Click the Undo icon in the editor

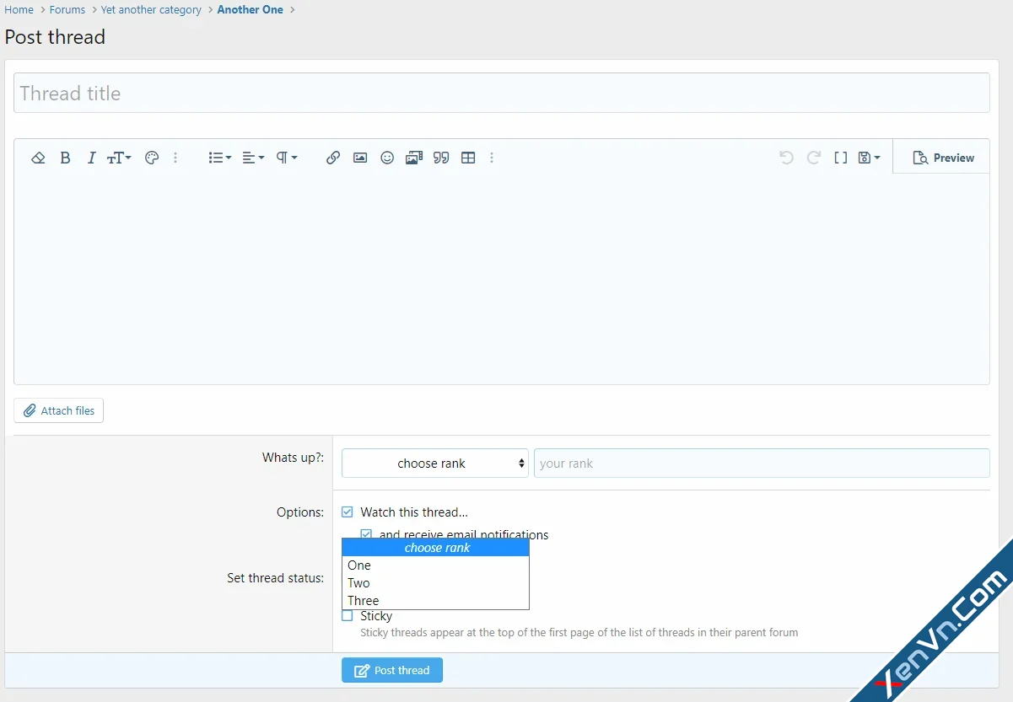click(785, 157)
